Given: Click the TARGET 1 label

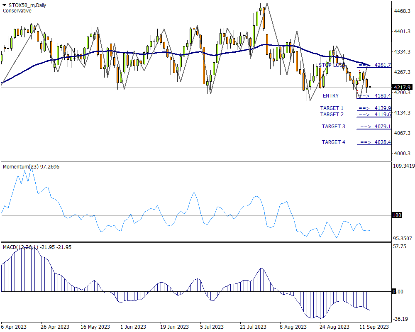Looking at the screenshot, I should click(332, 108).
